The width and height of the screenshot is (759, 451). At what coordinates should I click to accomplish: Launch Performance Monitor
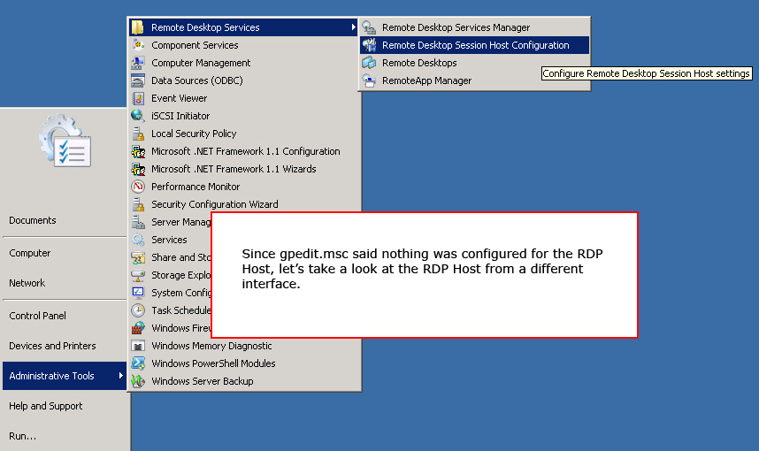click(244, 187)
